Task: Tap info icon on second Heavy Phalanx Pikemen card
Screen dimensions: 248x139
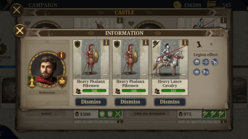Action: 145,43
